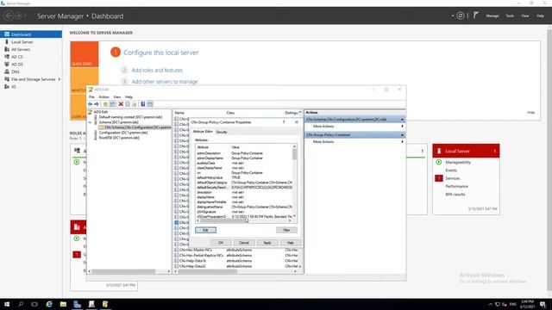Select IIS role in sidebar

(14, 87)
